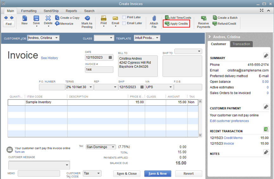Edit the Notes pencil icon

[266, 152]
